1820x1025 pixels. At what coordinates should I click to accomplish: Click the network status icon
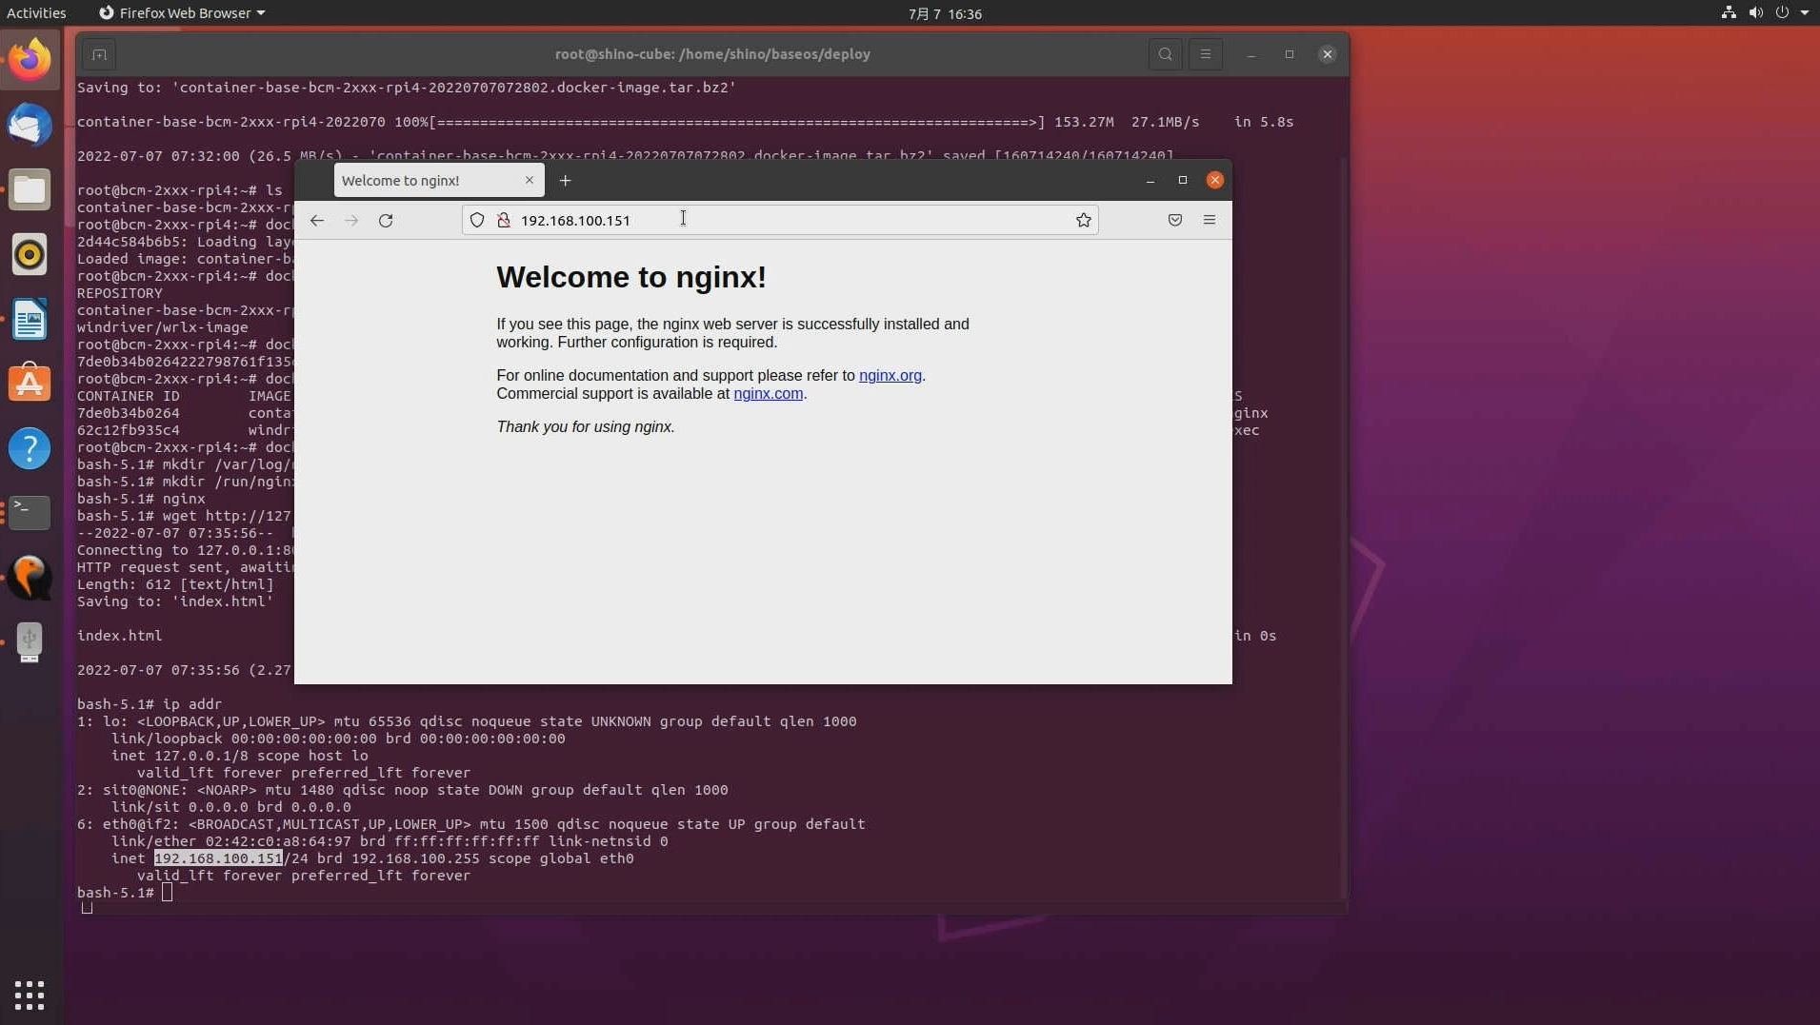pyautogui.click(x=1729, y=12)
